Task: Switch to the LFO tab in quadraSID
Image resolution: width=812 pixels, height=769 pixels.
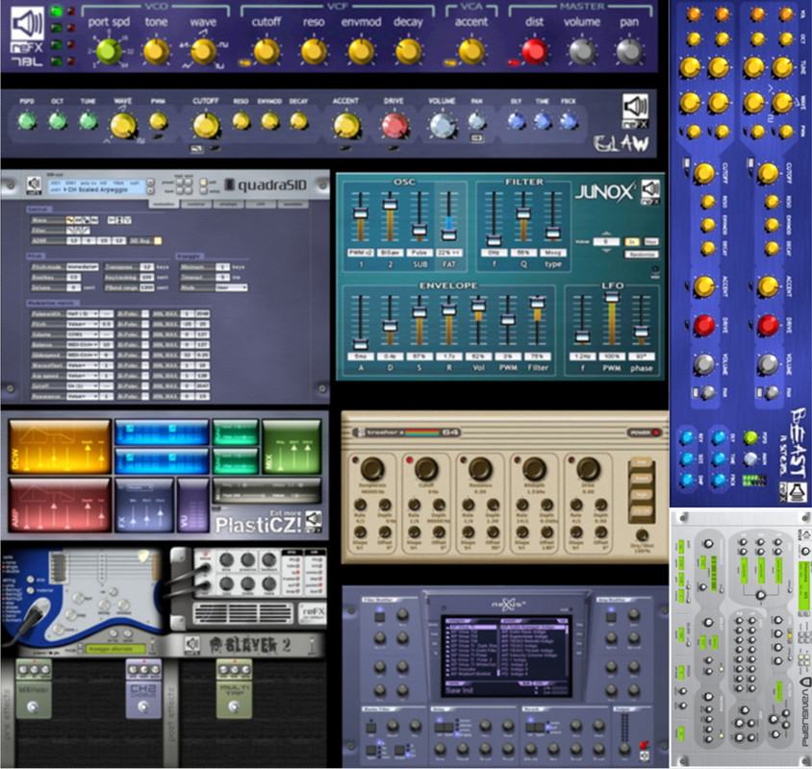Action: (x=261, y=205)
